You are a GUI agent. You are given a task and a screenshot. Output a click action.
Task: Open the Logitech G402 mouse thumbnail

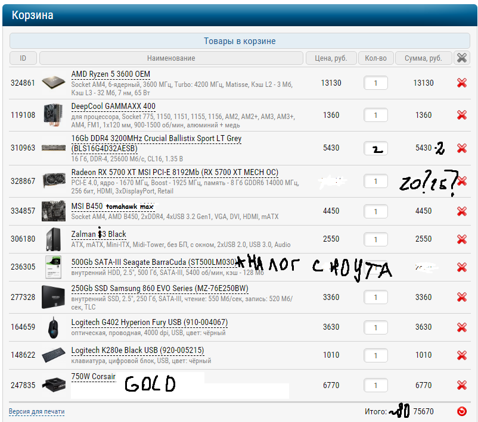(x=54, y=327)
